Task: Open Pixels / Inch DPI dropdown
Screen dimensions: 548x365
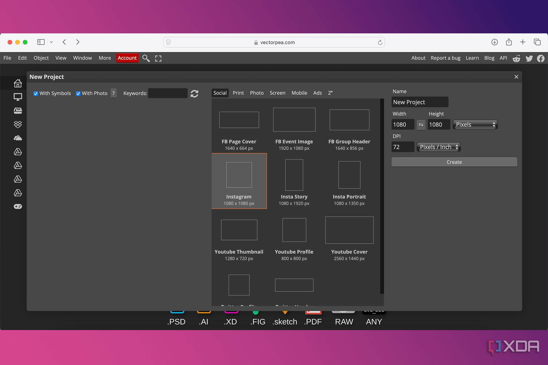Action: click(439, 147)
